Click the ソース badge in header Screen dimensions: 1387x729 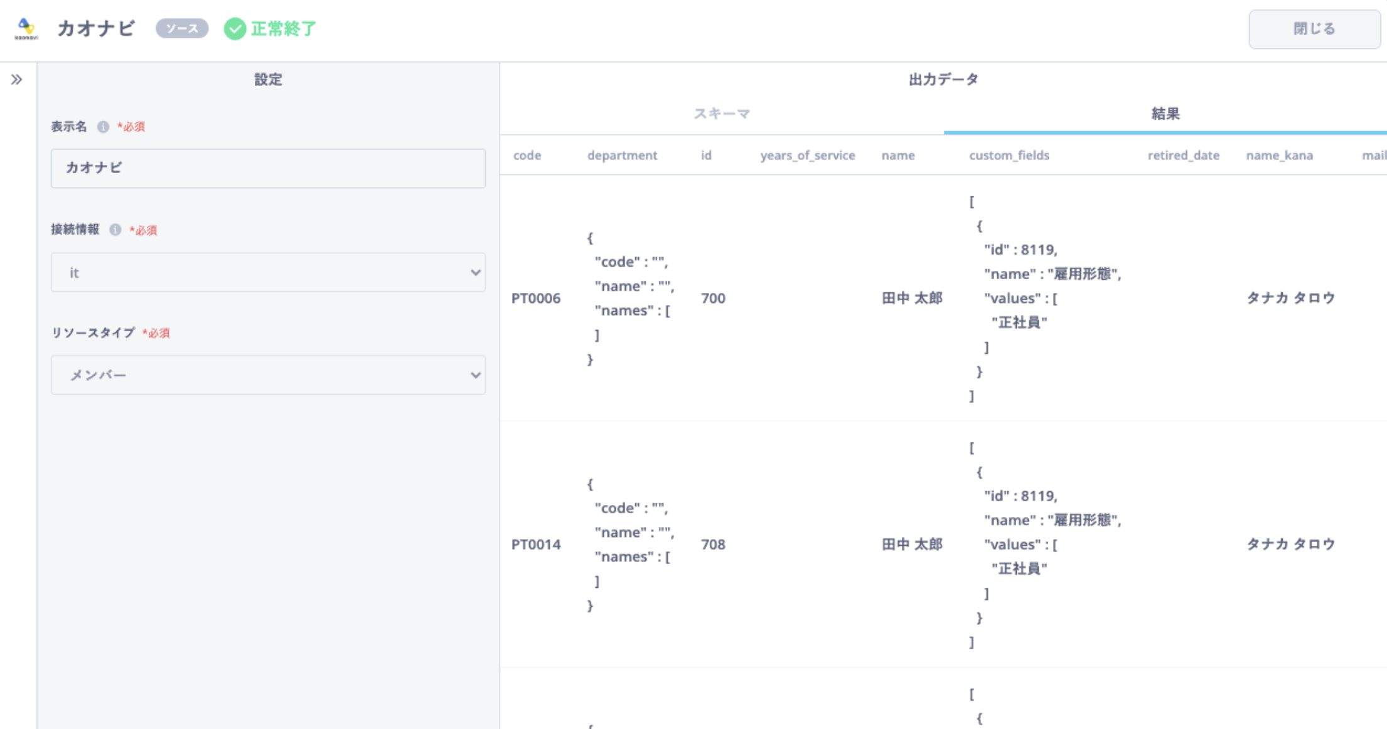(x=182, y=28)
